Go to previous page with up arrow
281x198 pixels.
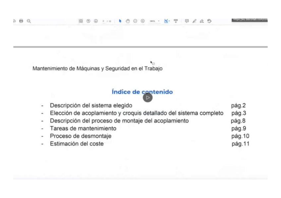[x=88, y=21]
